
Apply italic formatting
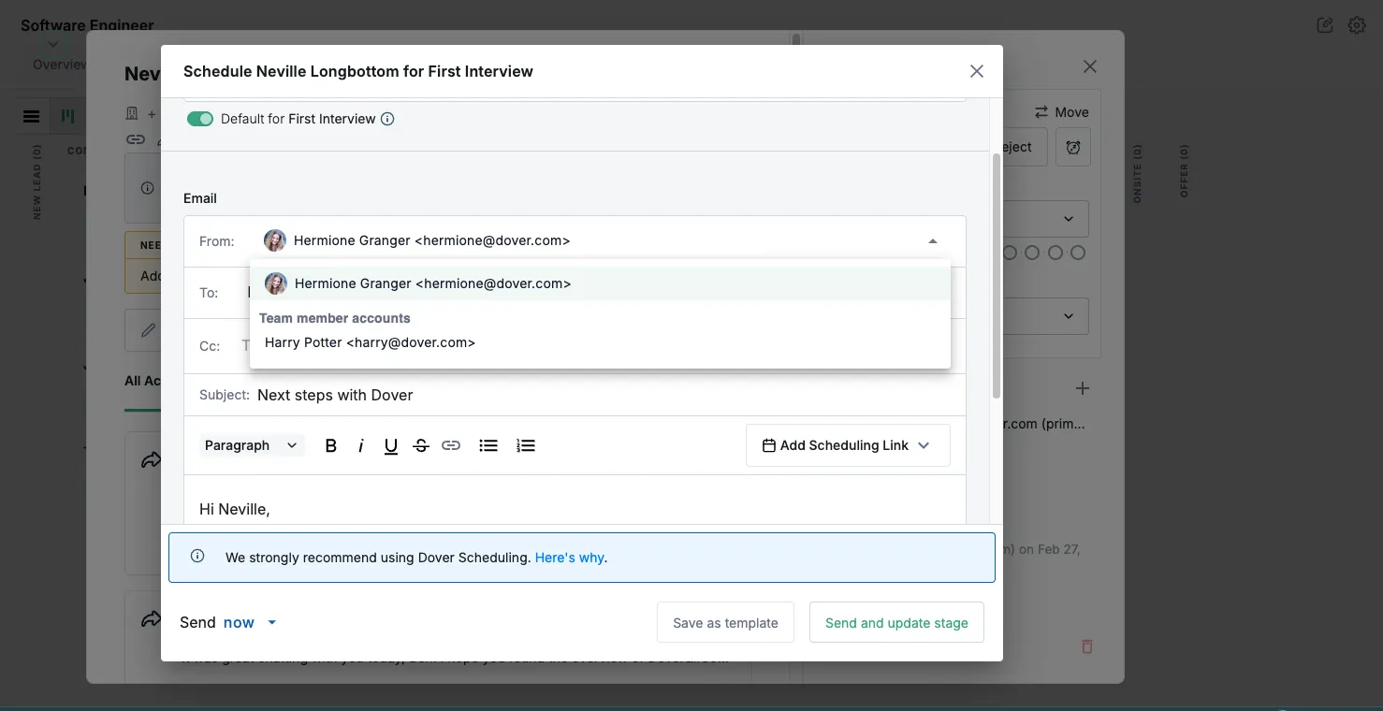point(360,445)
